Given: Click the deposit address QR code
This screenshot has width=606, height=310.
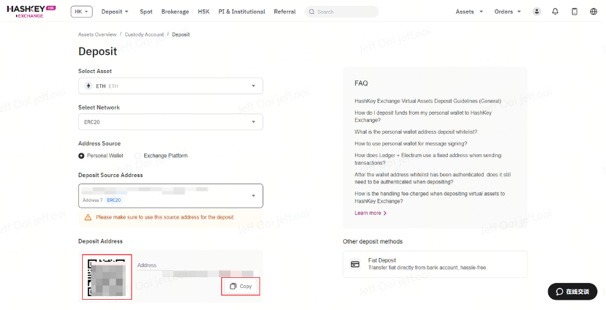Looking at the screenshot, I should (x=107, y=277).
